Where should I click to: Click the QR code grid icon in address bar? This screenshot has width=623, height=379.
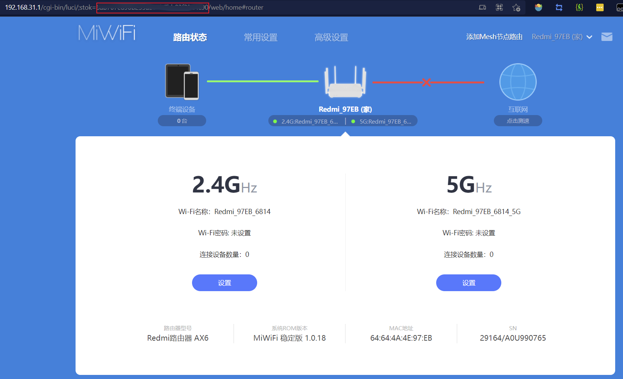(499, 7)
